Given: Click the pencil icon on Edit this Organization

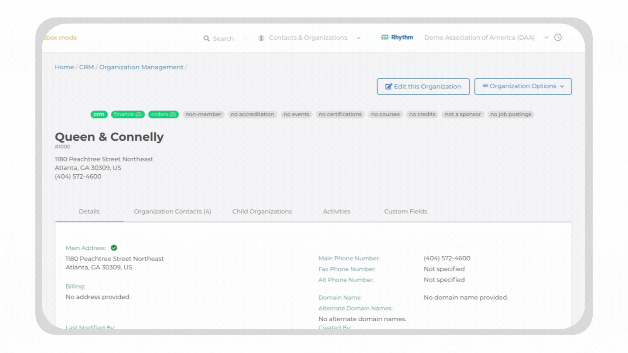Looking at the screenshot, I should [388, 86].
